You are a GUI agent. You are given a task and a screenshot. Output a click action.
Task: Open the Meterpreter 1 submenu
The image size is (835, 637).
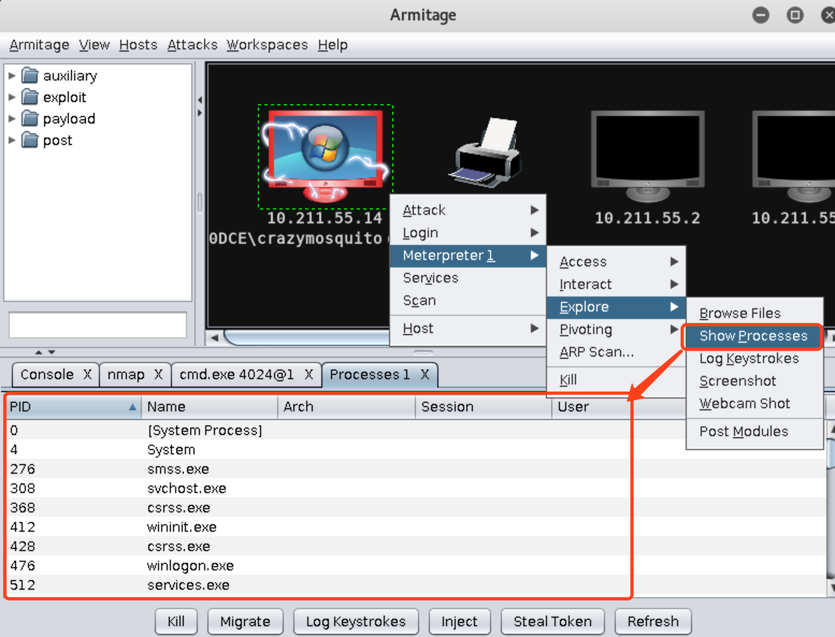[x=468, y=255]
